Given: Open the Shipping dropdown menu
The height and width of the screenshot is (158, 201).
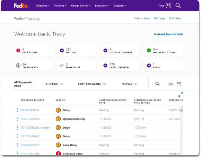Looking at the screenshot, I should [x=43, y=6].
